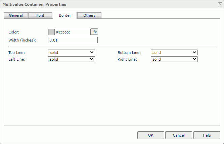Cancel the border property changes
This screenshot has height=144, width=224.
(x=179, y=135)
